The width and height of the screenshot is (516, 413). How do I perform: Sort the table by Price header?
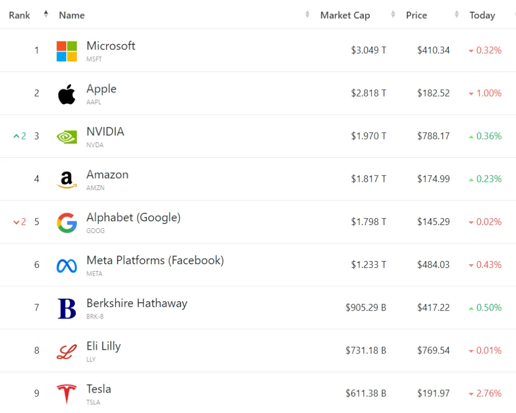pos(417,15)
